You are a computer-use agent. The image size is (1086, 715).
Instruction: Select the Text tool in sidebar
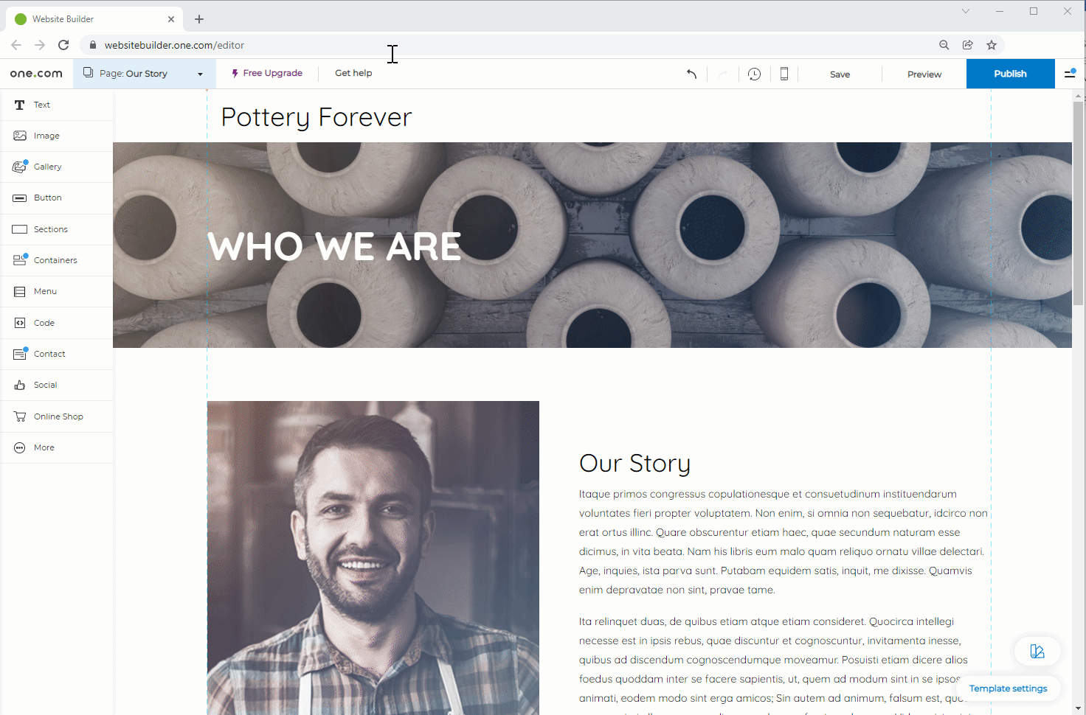41,105
